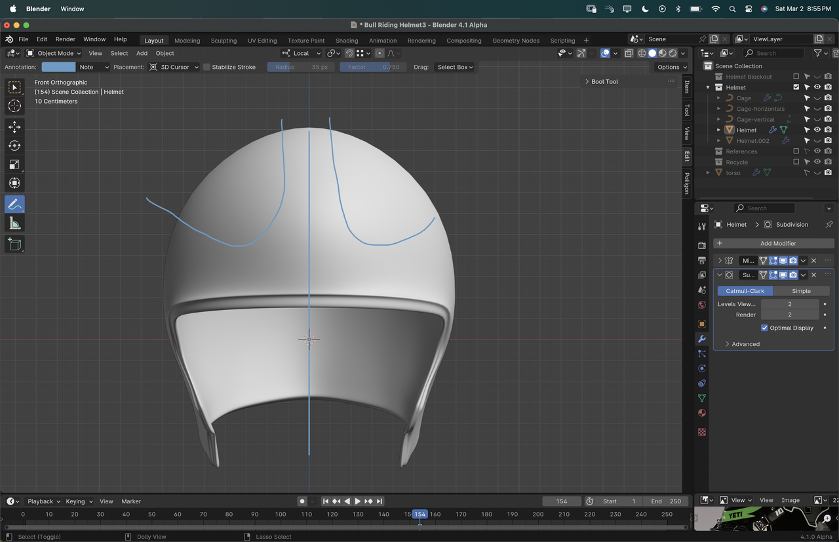Image resolution: width=839 pixels, height=542 pixels.
Task: Switch to the Sculpting workspace tab
Action: tap(224, 41)
